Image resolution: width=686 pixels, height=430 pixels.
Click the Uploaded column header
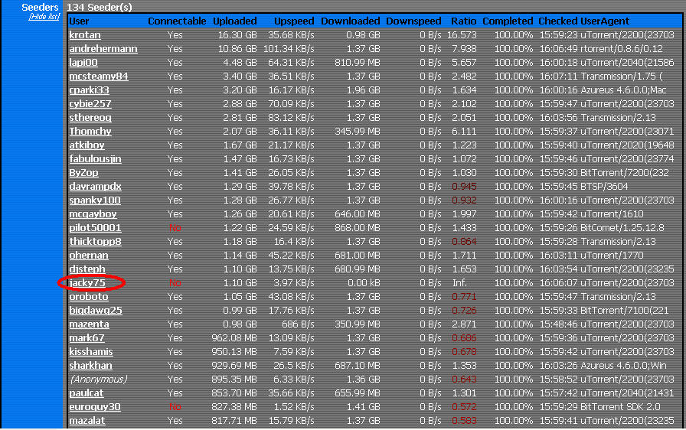coord(235,21)
